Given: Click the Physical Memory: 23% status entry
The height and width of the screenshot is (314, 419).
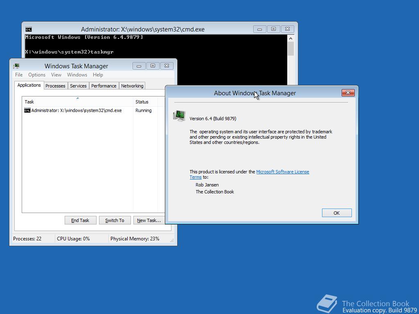Looking at the screenshot, I should click(x=135, y=239).
